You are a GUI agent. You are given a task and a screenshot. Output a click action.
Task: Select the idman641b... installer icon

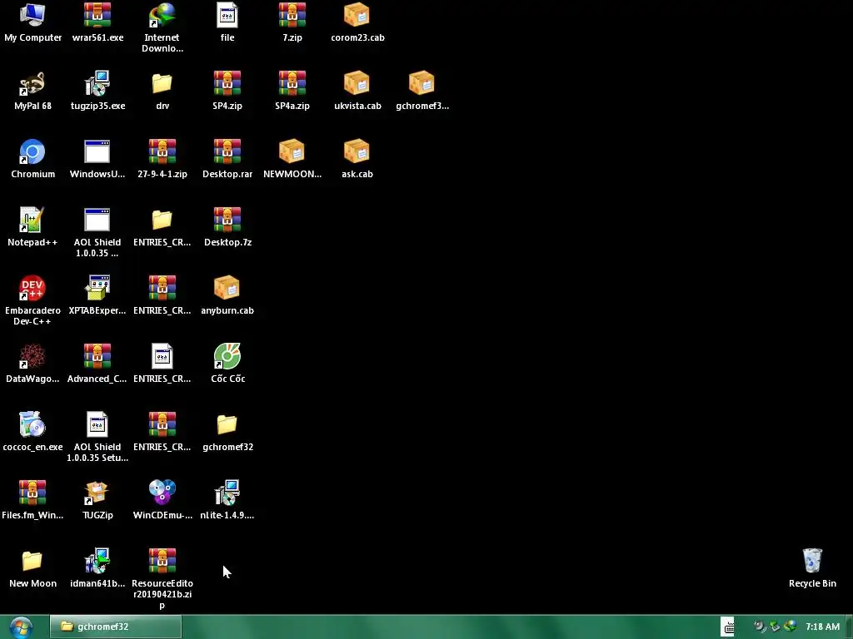[x=97, y=561]
